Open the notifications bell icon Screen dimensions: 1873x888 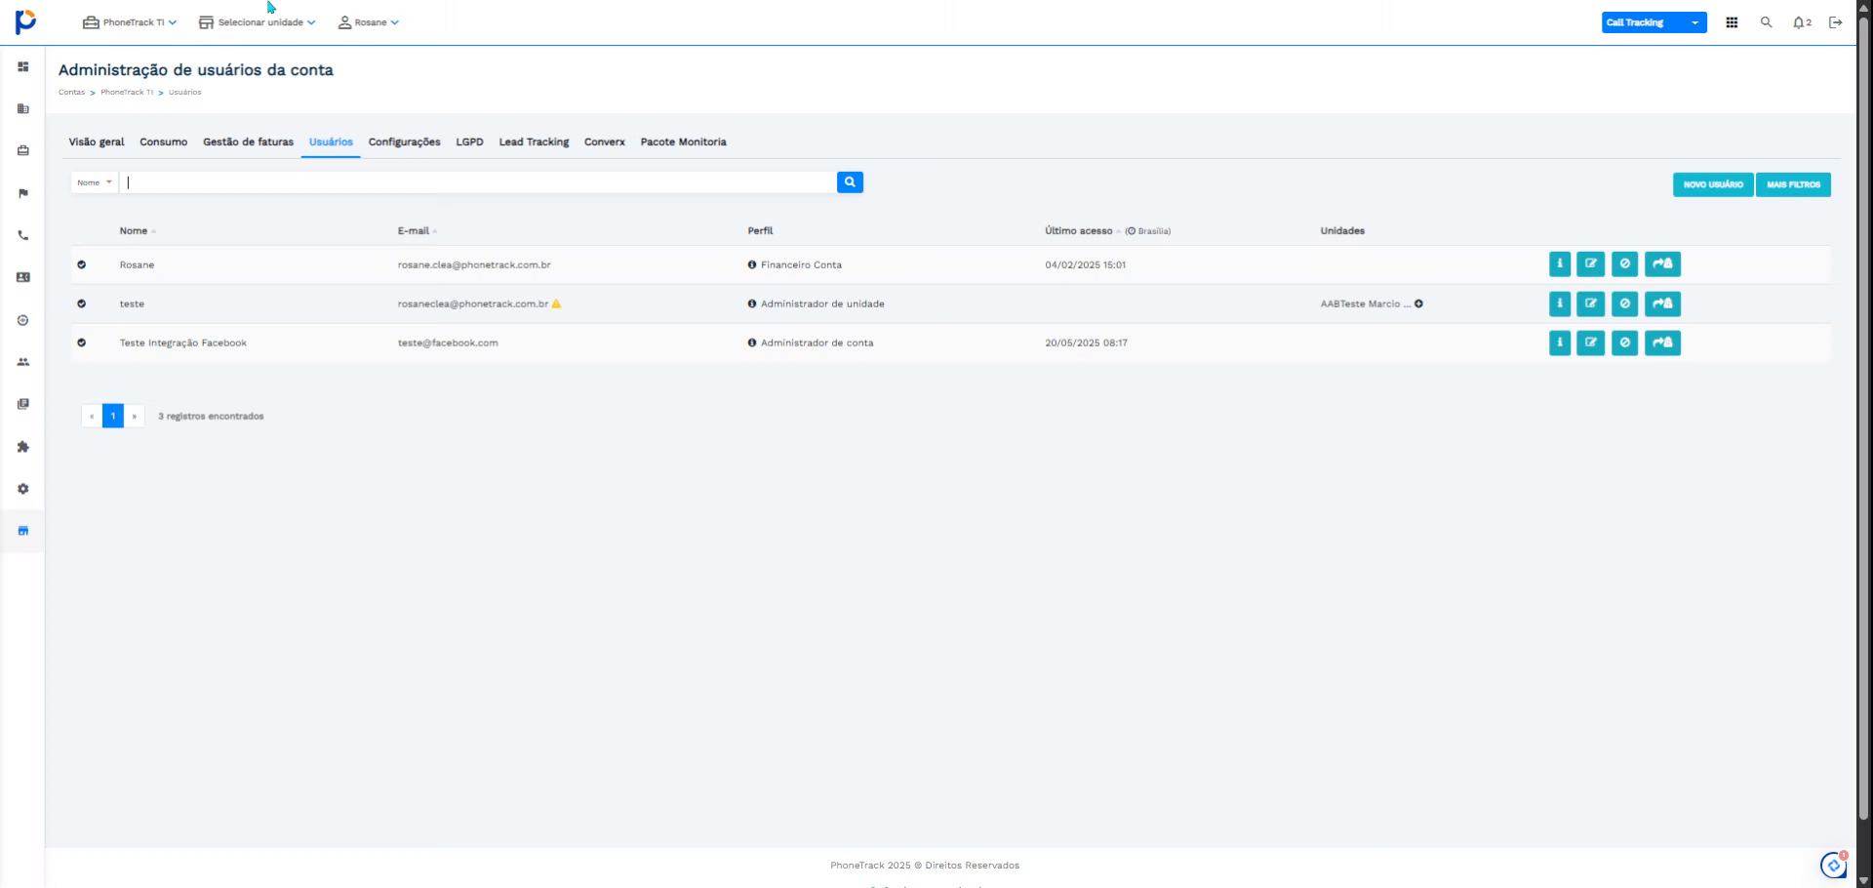tap(1800, 22)
